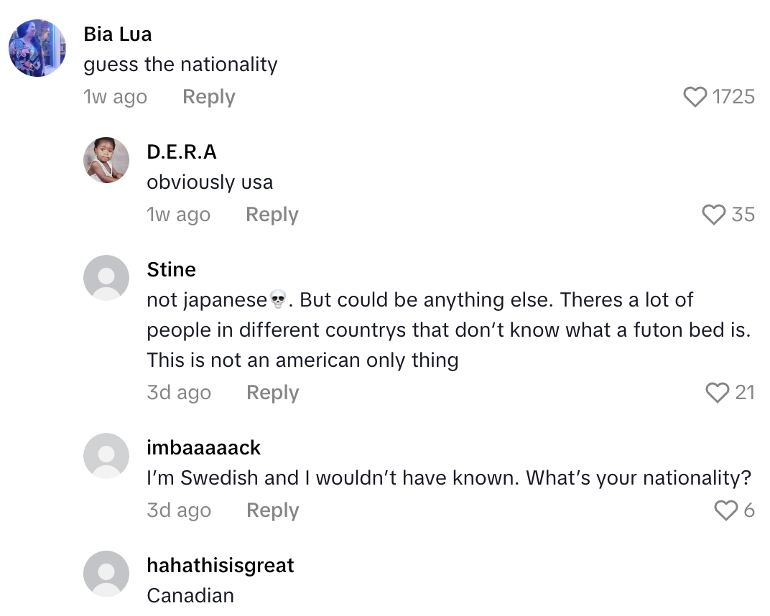The width and height of the screenshot is (770, 616).
Task: Open Bia Lua's profile picture
Action: click(x=37, y=48)
